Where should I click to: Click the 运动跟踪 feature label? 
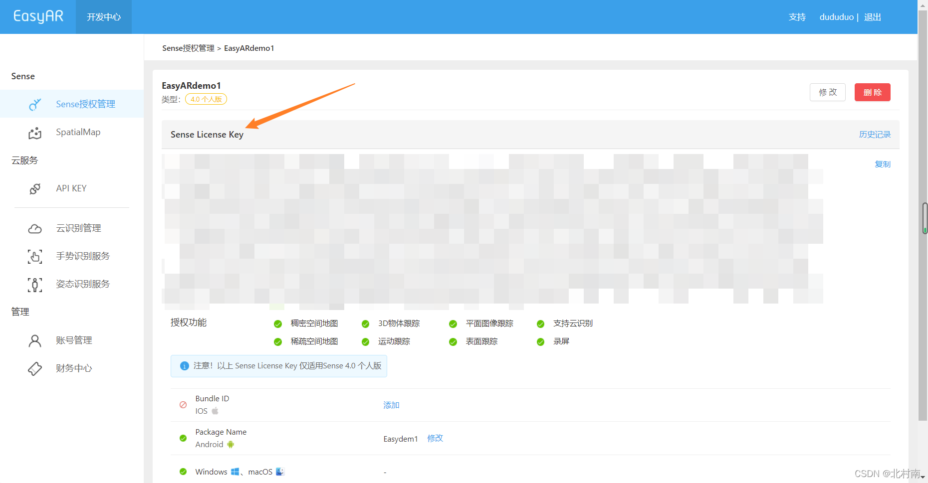click(x=394, y=341)
